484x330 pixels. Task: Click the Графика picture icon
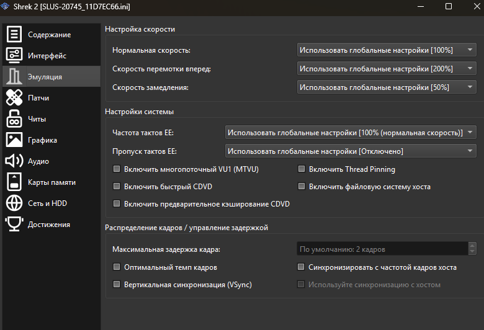pos(14,140)
